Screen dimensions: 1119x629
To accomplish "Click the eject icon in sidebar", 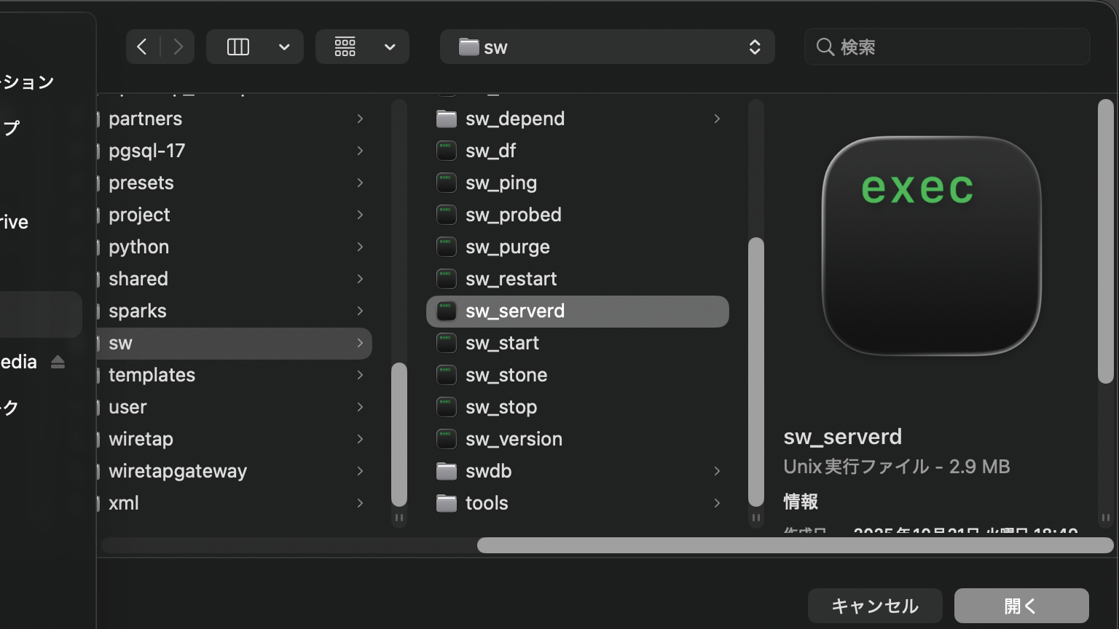I will 58,362.
